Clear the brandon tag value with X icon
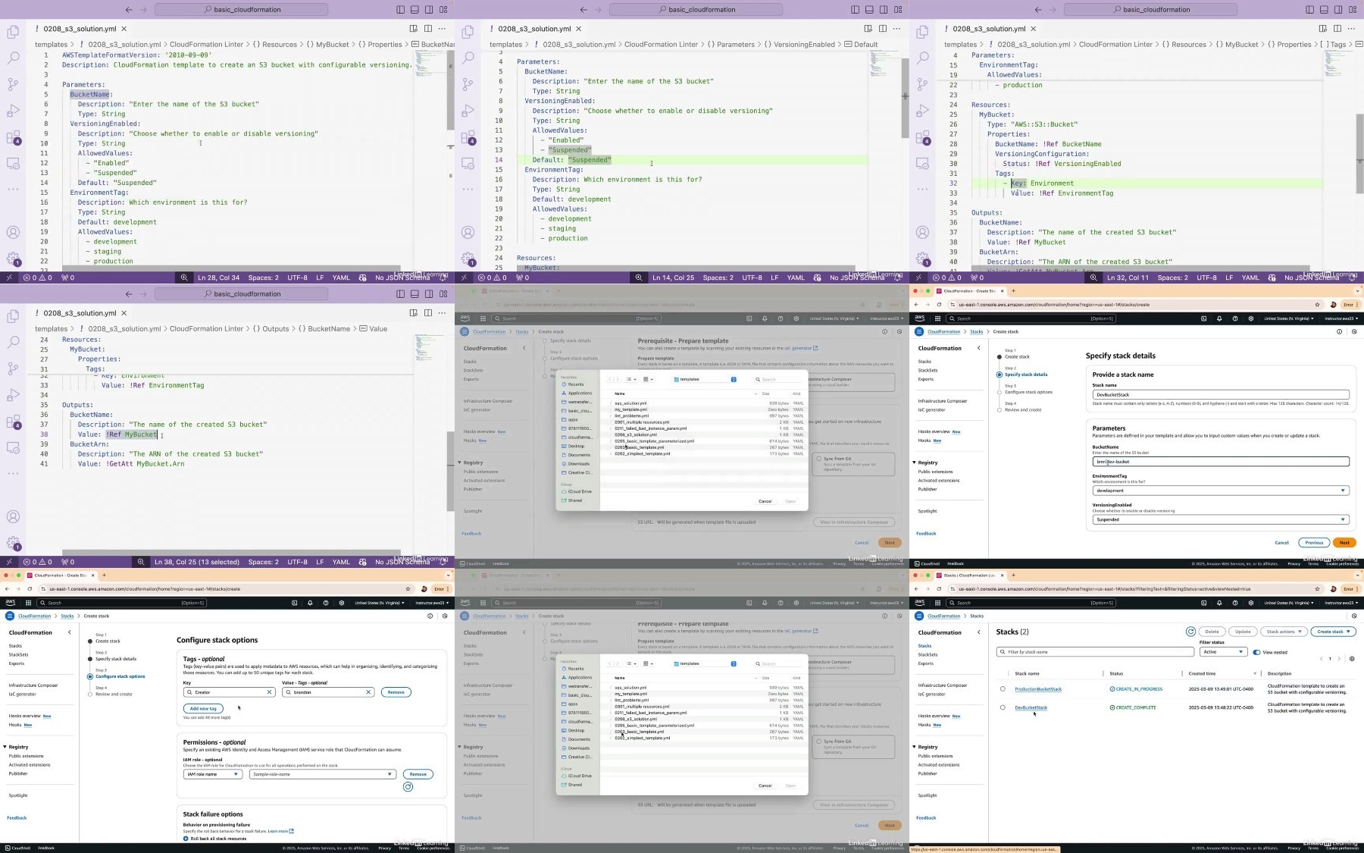This screenshot has width=1364, height=853. tap(368, 692)
